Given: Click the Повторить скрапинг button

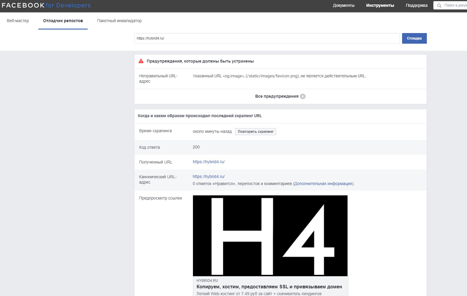Looking at the screenshot, I should pos(255,132).
